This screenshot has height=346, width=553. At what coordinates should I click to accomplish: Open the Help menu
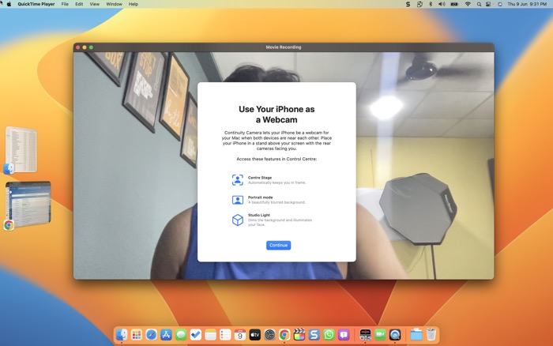pyautogui.click(x=133, y=4)
